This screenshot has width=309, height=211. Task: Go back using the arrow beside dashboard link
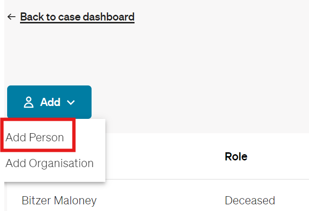click(12, 17)
